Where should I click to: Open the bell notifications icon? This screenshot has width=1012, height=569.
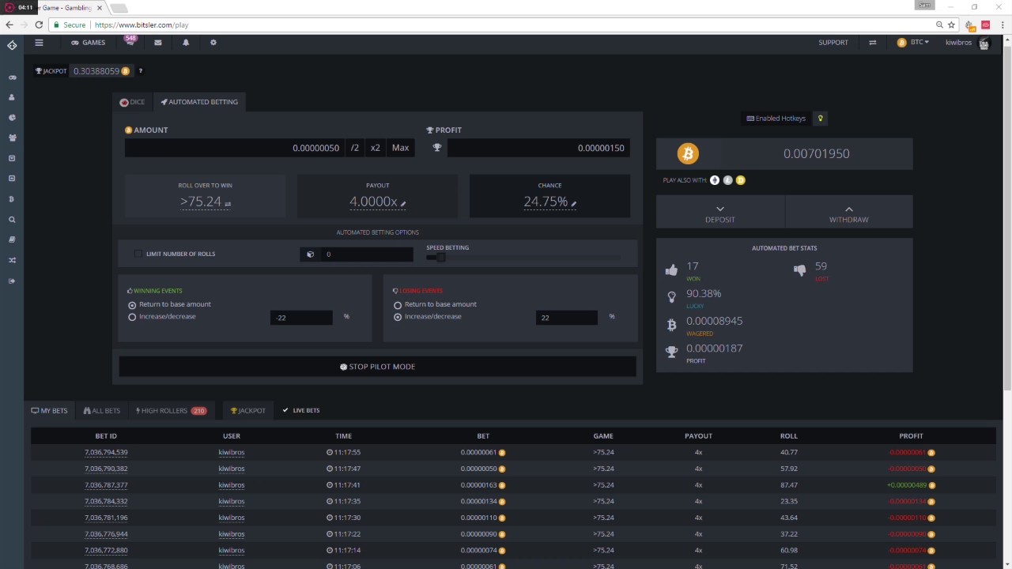[x=186, y=43]
